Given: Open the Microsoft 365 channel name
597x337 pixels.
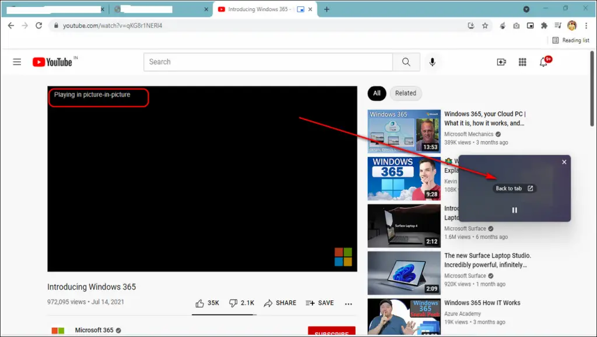Looking at the screenshot, I should click(94, 330).
